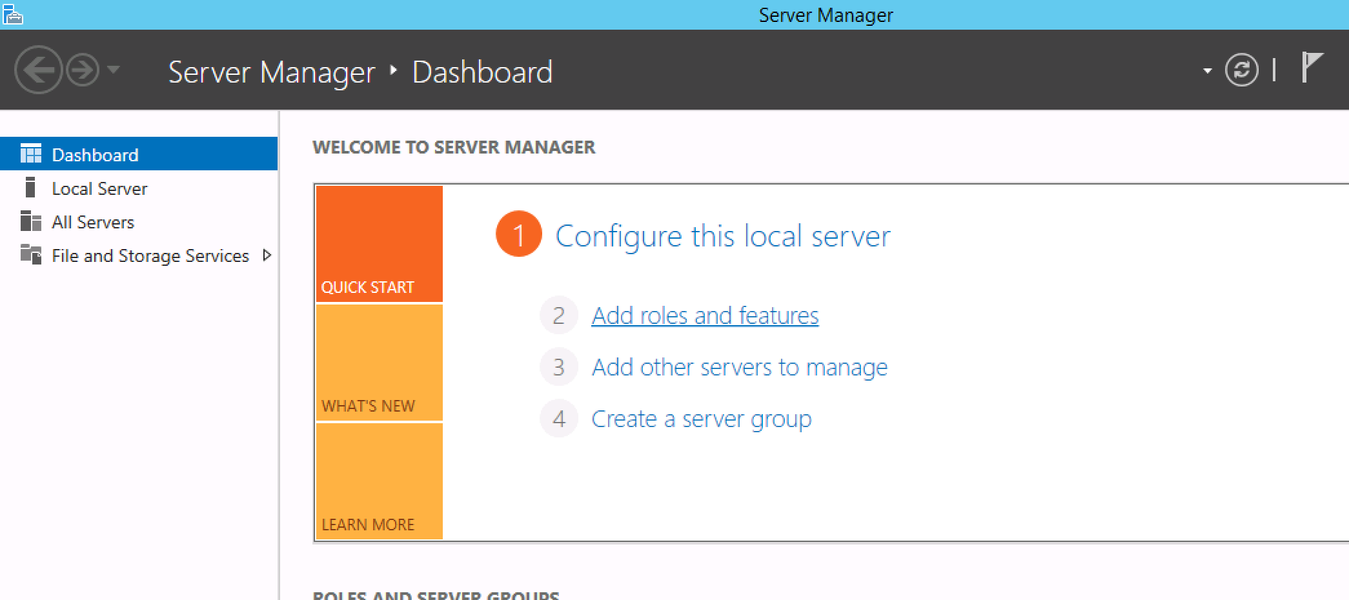Switch to the Learn More tile

click(x=379, y=481)
